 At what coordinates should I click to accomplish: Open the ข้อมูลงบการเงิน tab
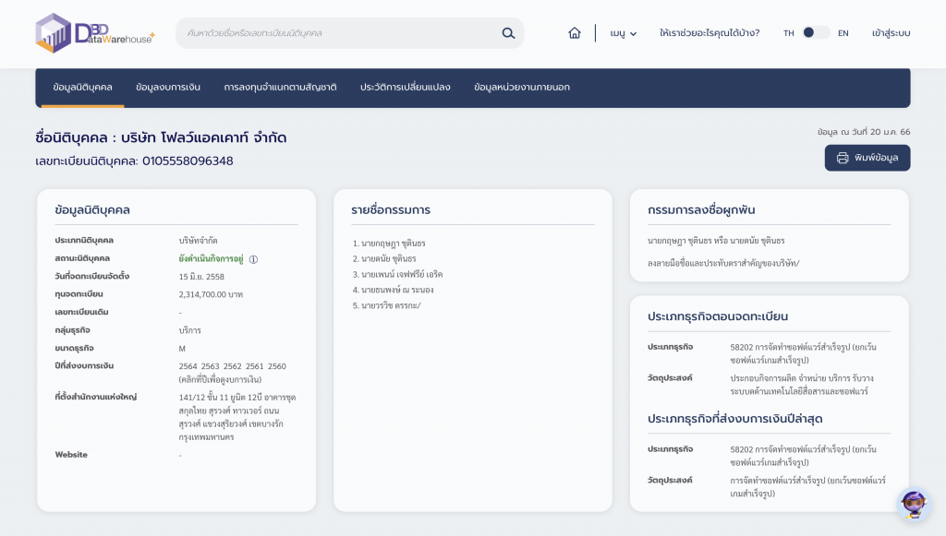pos(168,88)
